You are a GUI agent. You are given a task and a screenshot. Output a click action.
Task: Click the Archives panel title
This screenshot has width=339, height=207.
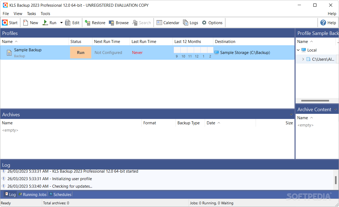[x=11, y=115]
